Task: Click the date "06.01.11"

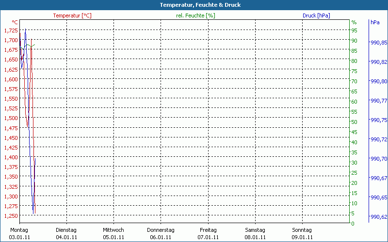Action: click(x=161, y=237)
